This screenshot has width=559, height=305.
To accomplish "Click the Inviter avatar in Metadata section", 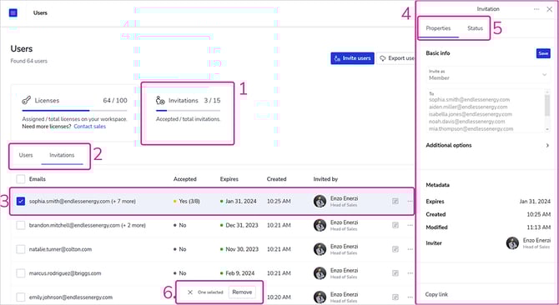I will (512, 243).
